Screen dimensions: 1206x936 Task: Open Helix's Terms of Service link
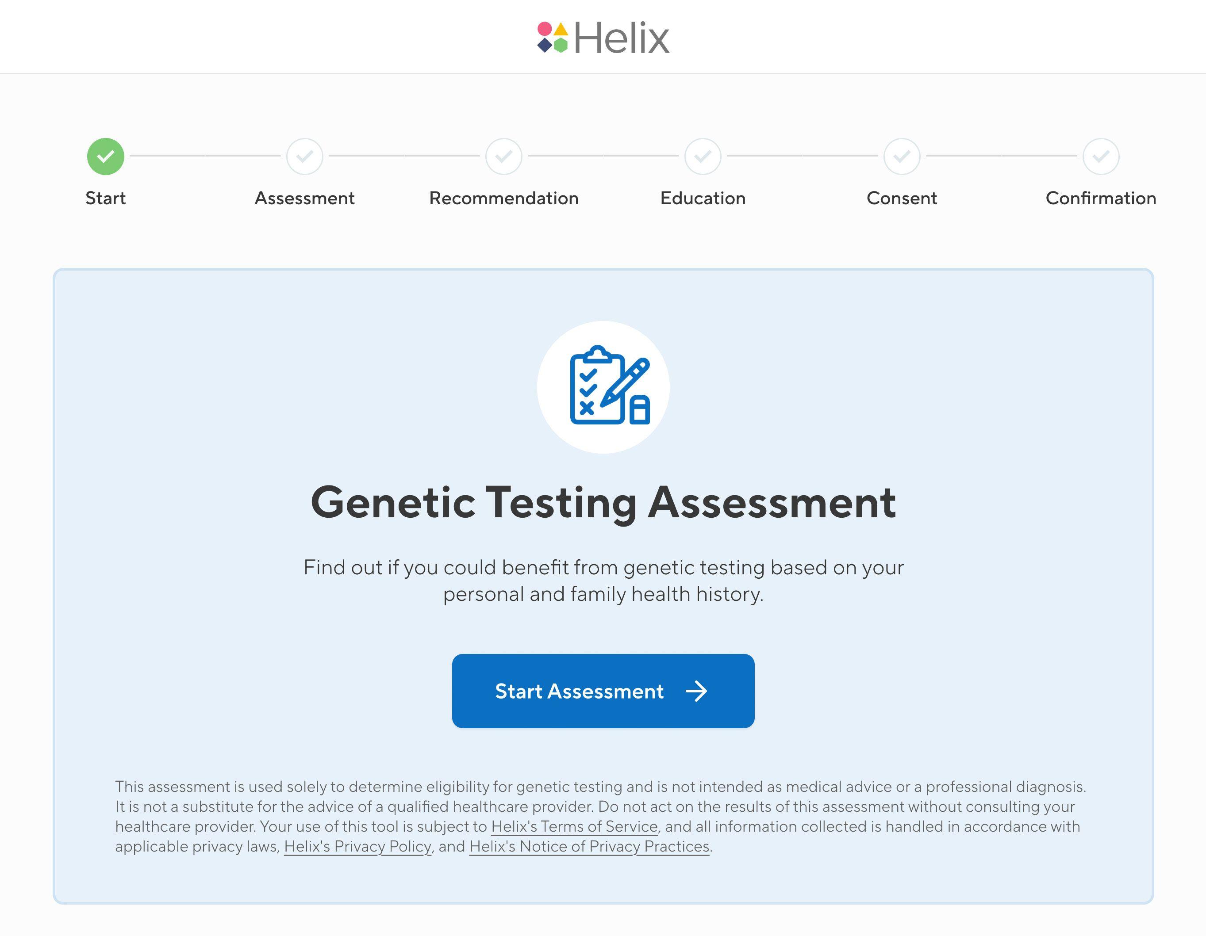tap(574, 827)
